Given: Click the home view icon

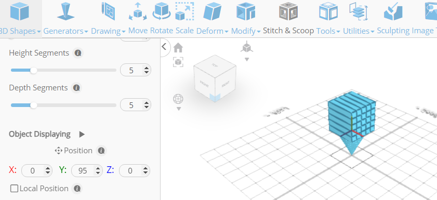Looking at the screenshot, I should point(178,48).
